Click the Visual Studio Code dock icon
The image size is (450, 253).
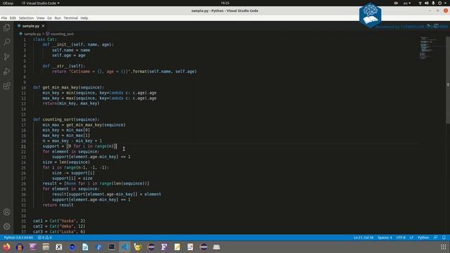pyautogui.click(x=124, y=247)
